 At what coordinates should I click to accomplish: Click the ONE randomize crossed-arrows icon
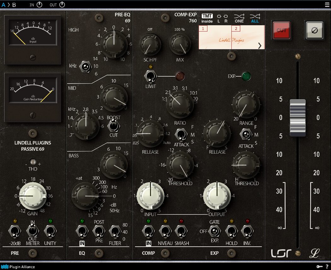pos(239,16)
